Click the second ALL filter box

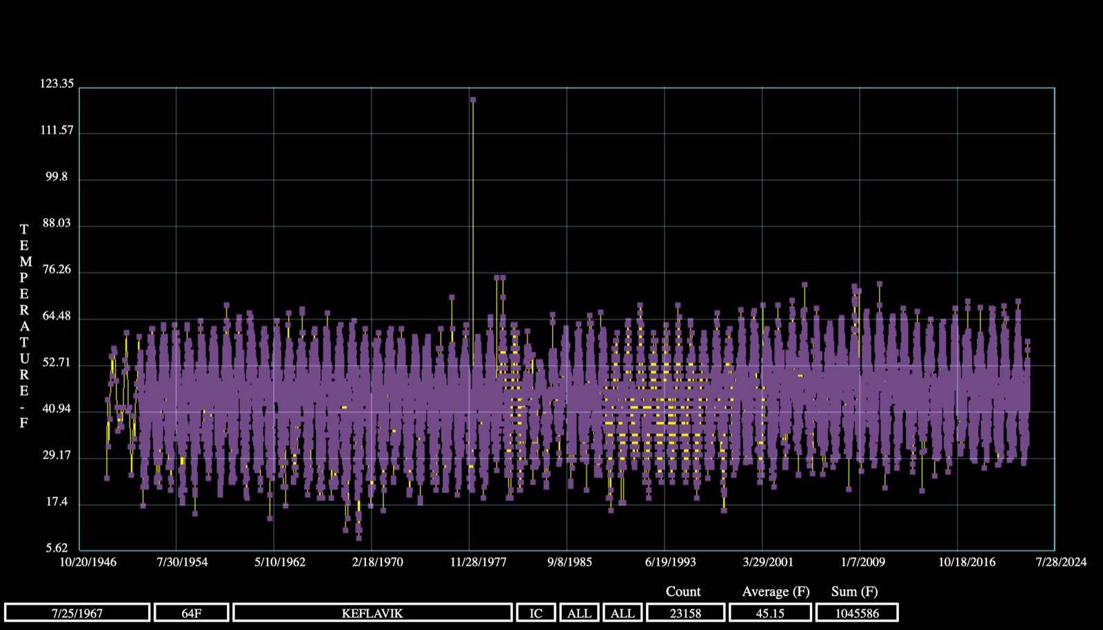point(623,613)
